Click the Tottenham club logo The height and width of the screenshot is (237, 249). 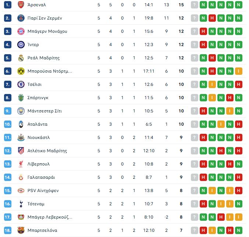coord(21,204)
